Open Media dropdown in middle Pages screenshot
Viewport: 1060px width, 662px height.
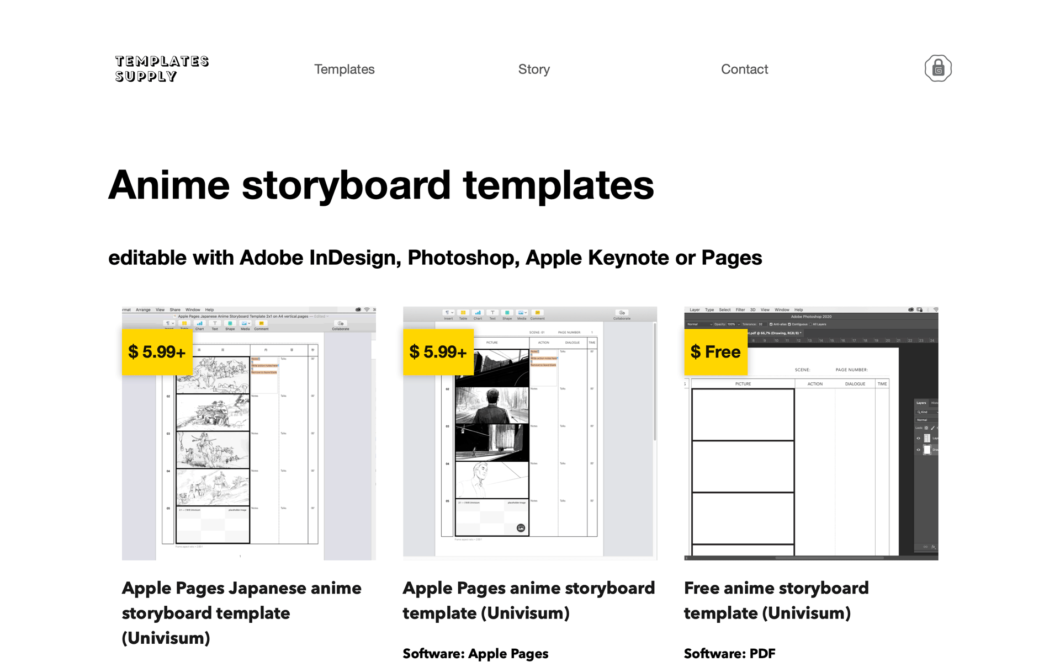pyautogui.click(x=522, y=313)
